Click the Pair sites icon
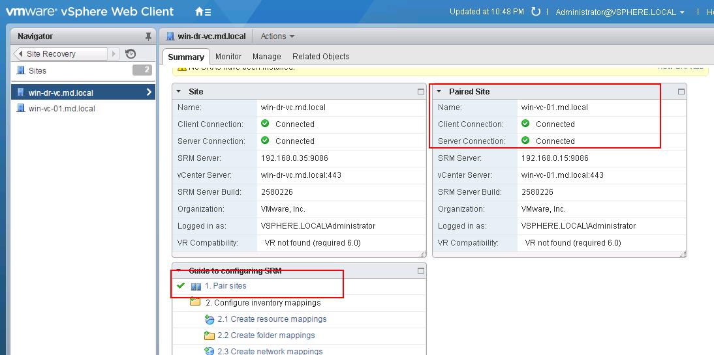This screenshot has height=355, width=714. (x=196, y=287)
